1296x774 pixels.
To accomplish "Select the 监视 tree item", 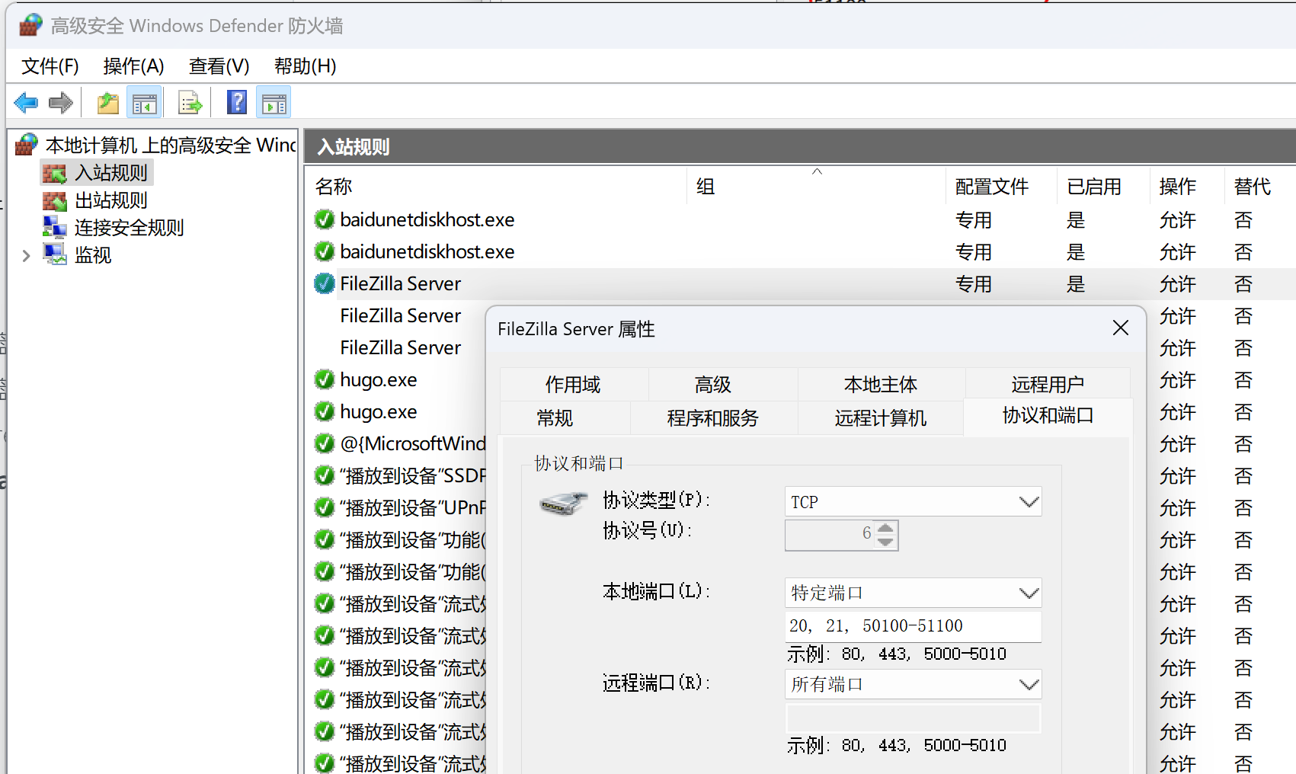I will pos(93,255).
